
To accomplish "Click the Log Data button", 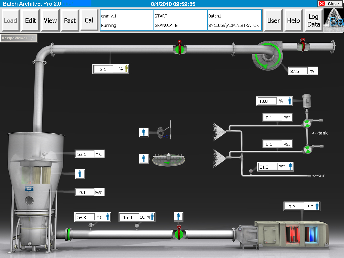I will (x=313, y=20).
